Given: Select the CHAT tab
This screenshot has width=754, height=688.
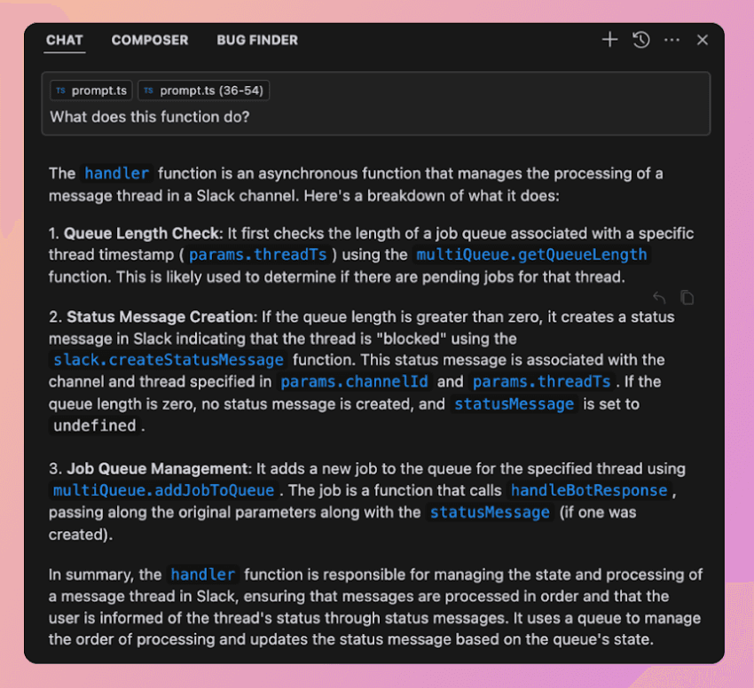Looking at the screenshot, I should coord(64,40).
